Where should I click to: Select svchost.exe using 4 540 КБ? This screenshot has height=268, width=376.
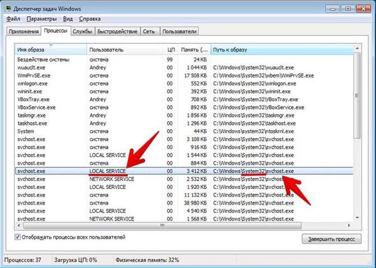coord(184,211)
